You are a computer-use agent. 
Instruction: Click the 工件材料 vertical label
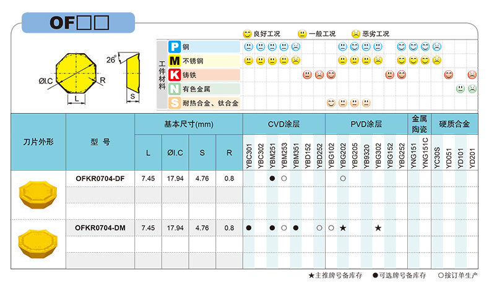(162, 75)
